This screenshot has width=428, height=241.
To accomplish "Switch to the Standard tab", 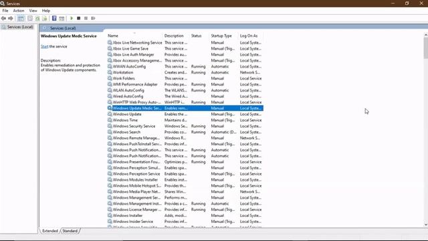I will pyautogui.click(x=70, y=231).
